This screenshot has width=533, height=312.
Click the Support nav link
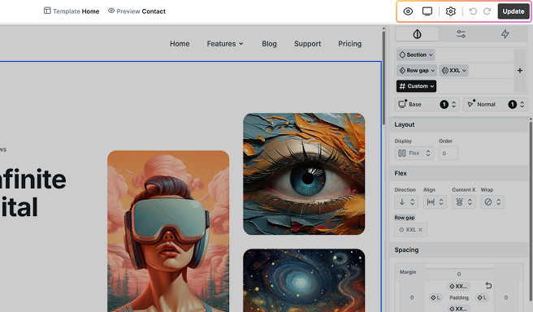pos(308,44)
